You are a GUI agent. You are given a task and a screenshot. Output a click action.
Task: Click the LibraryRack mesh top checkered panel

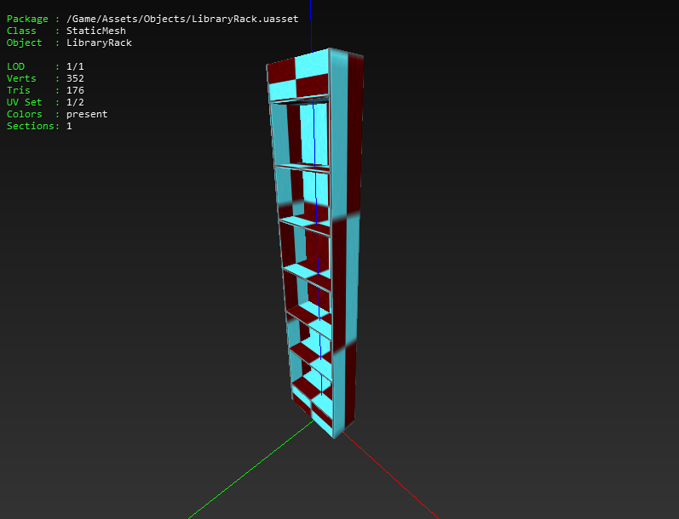[298, 74]
